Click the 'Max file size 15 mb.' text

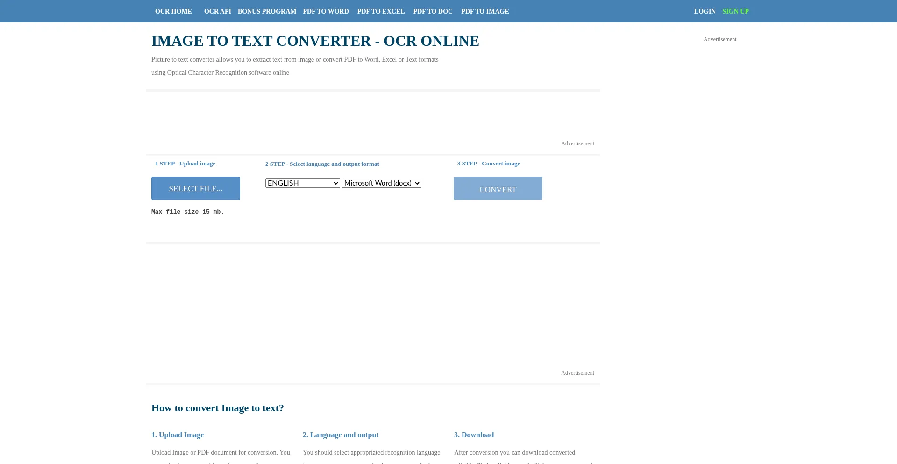(187, 212)
